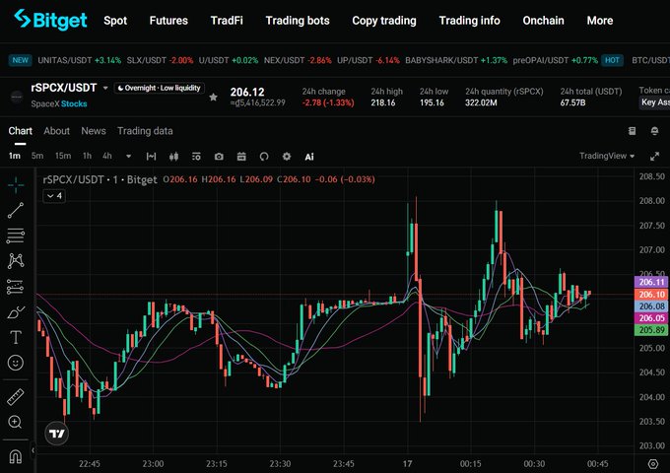Select the trend line drawing tool

(16, 210)
